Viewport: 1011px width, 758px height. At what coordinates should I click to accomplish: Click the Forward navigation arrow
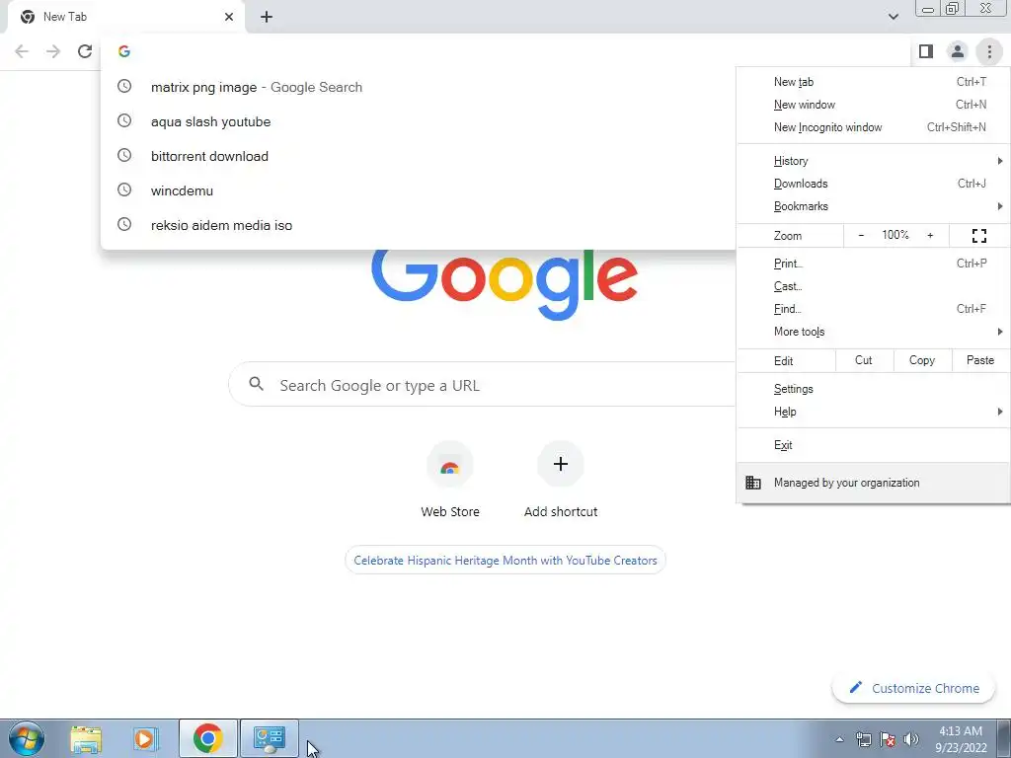click(53, 51)
